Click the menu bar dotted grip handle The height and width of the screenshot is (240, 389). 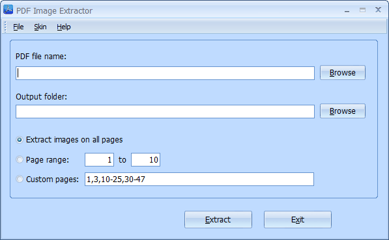pos(5,27)
